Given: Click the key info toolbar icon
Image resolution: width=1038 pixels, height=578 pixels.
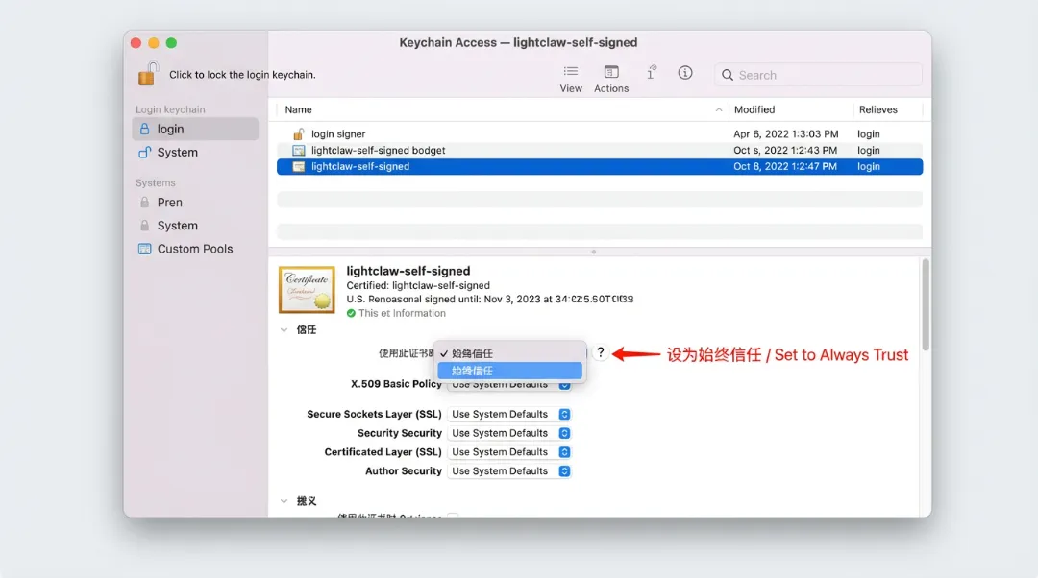Looking at the screenshot, I should pyautogui.click(x=652, y=72).
